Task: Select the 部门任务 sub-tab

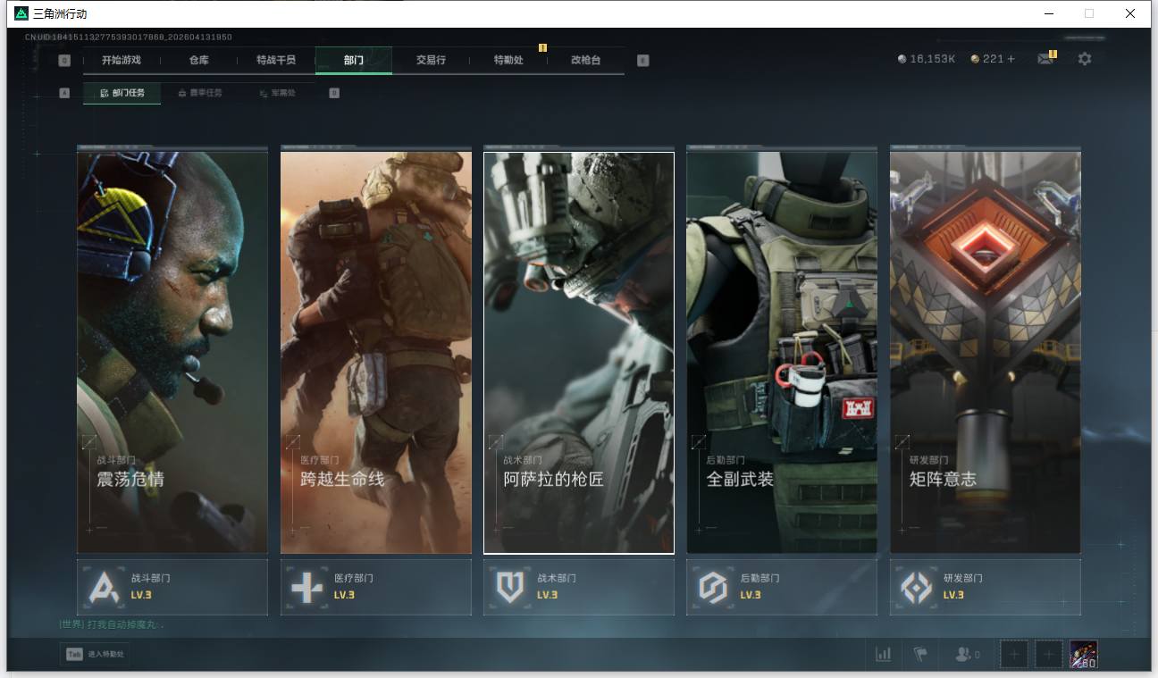Action: pos(122,93)
